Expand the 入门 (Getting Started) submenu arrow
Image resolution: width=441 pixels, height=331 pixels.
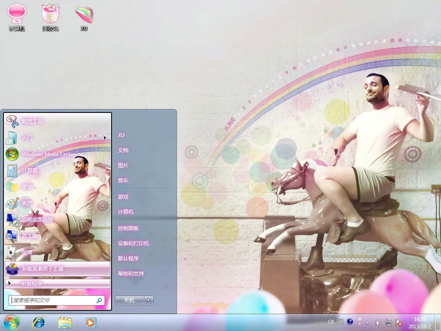point(105,138)
